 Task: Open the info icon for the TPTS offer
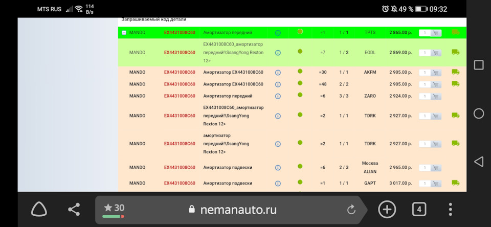tap(278, 33)
